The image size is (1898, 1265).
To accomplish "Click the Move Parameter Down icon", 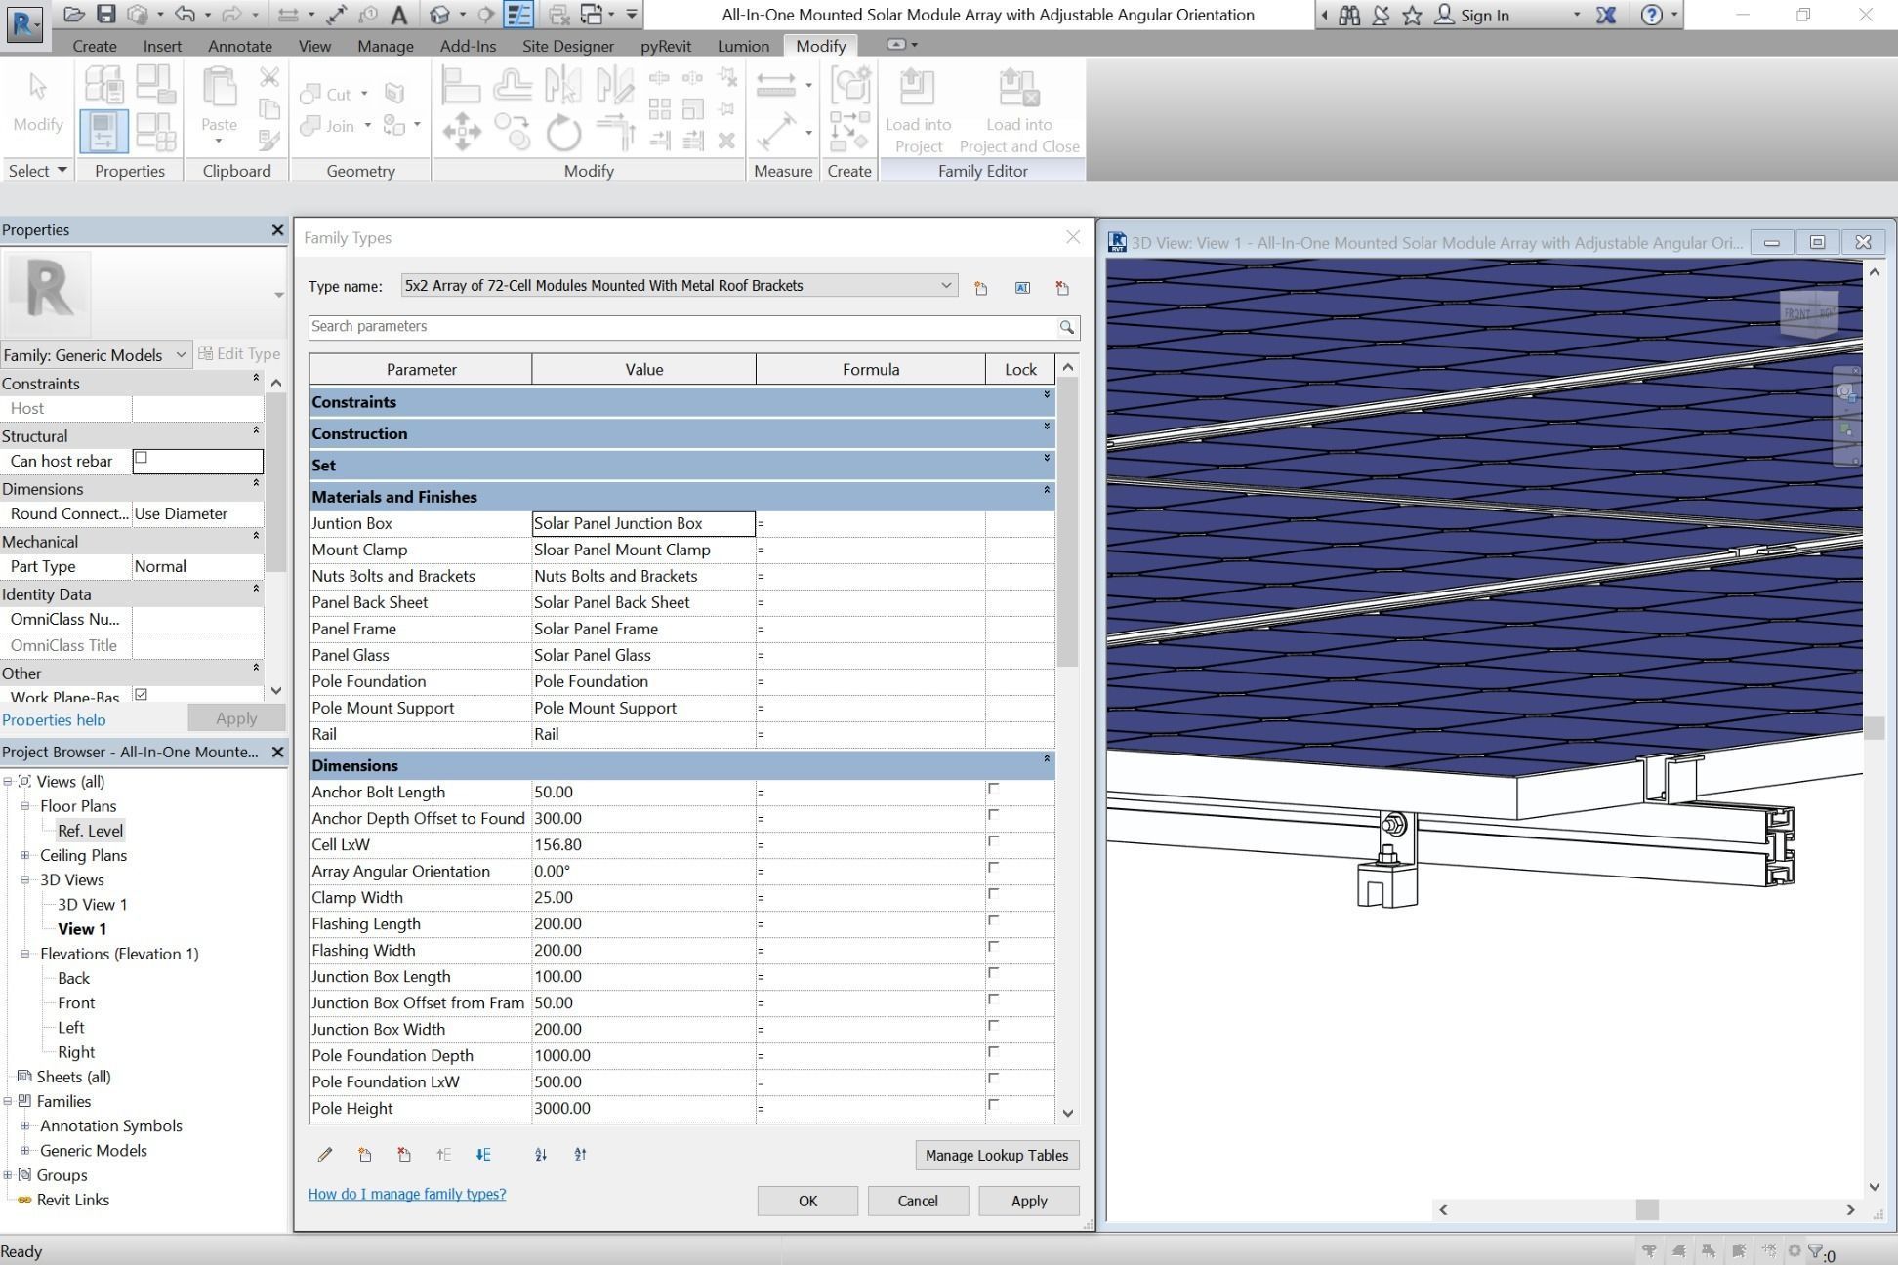I will click(x=483, y=1155).
